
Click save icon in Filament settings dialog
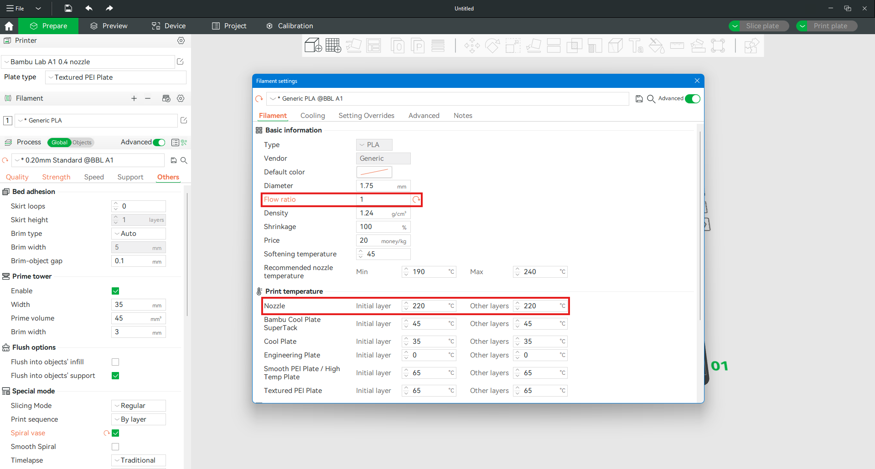pos(639,99)
